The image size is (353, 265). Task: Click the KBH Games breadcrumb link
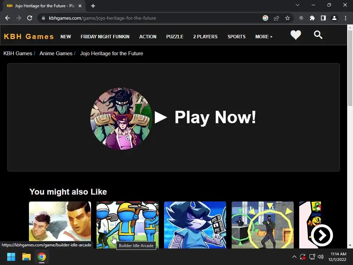18,53
